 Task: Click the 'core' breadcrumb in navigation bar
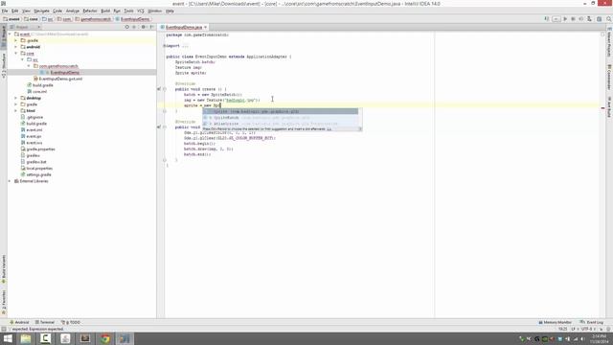pyautogui.click(x=32, y=19)
